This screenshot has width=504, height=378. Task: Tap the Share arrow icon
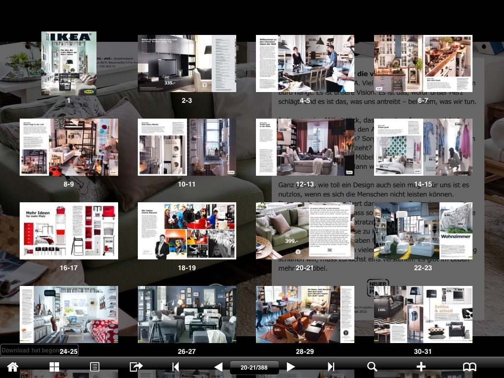pyautogui.click(x=136, y=367)
